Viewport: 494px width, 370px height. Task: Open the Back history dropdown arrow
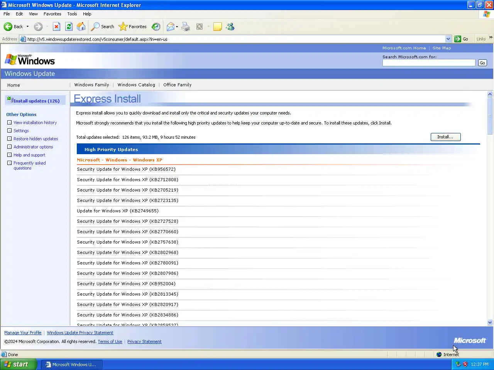pos(27,27)
